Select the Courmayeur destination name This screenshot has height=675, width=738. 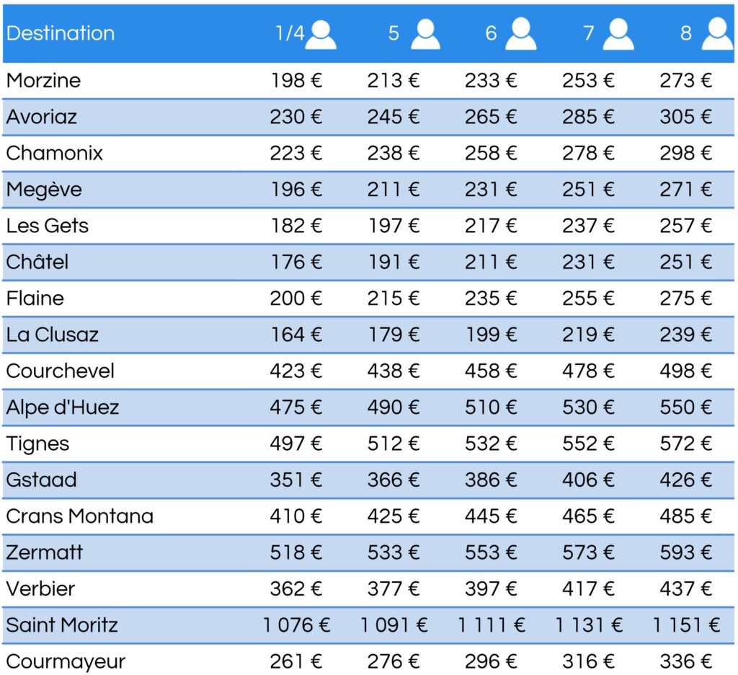tap(66, 661)
